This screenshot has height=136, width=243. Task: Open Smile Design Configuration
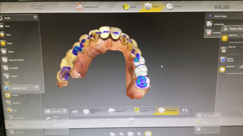pyautogui.click(x=215, y=24)
